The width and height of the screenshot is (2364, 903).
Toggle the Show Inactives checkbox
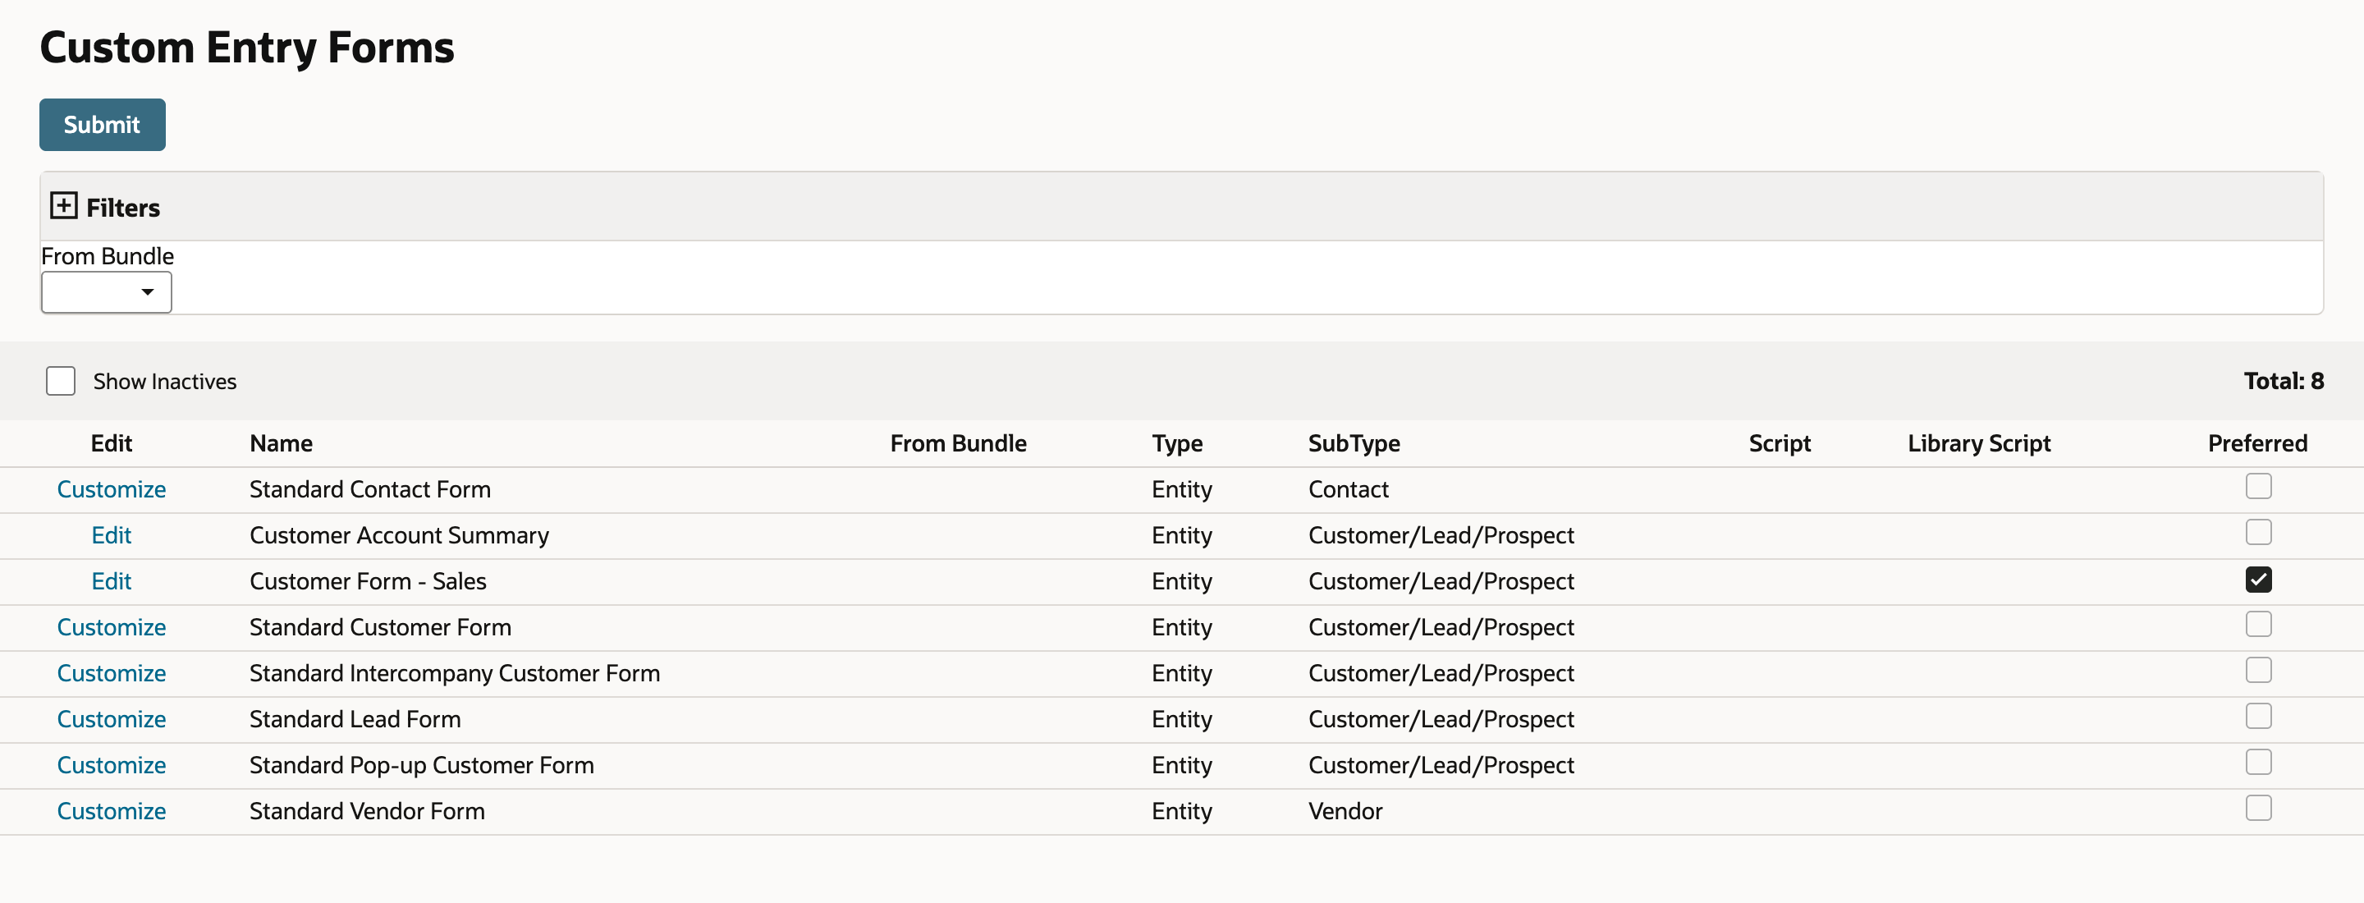[x=61, y=381]
